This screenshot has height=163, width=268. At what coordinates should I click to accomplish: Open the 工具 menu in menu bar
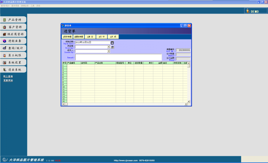32,6
